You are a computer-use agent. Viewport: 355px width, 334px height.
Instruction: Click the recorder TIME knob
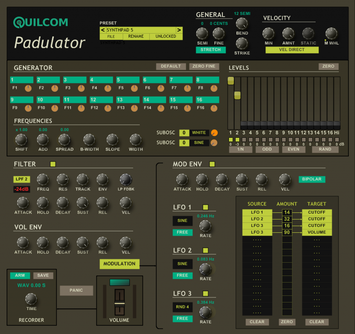pyautogui.click(x=31, y=299)
